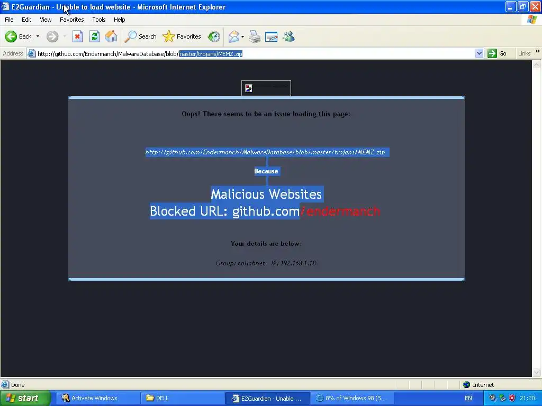Image resolution: width=542 pixels, height=406 pixels.
Task: Open the Tools menu
Action: (x=99, y=20)
